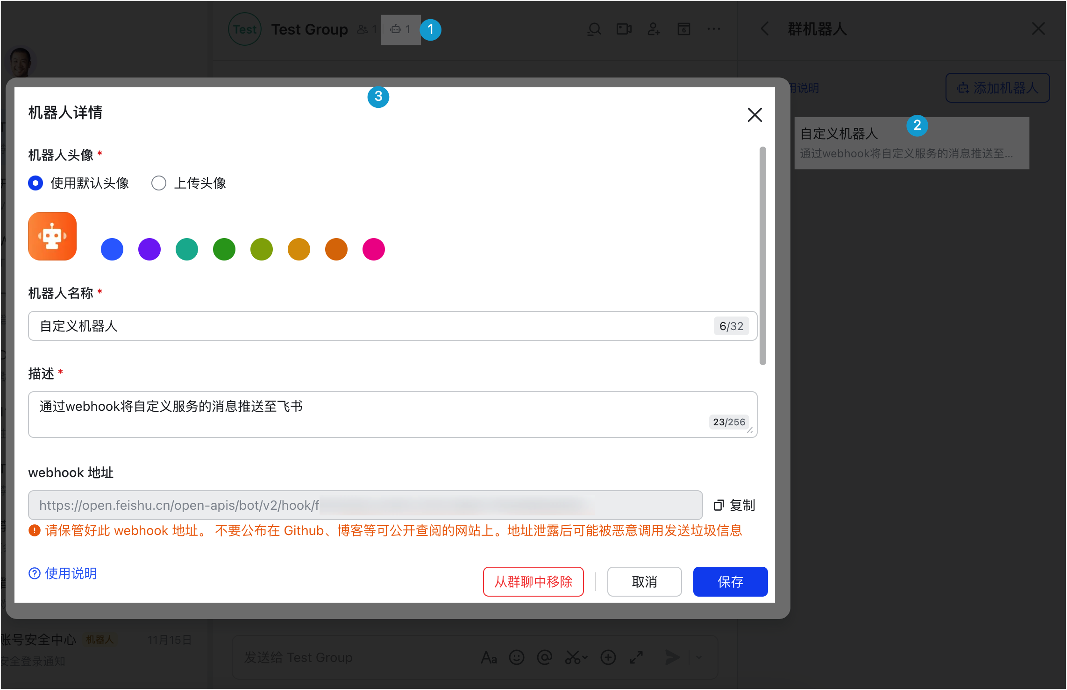
Task: Pick the amber yellow avatar color swatch
Action: click(x=299, y=249)
